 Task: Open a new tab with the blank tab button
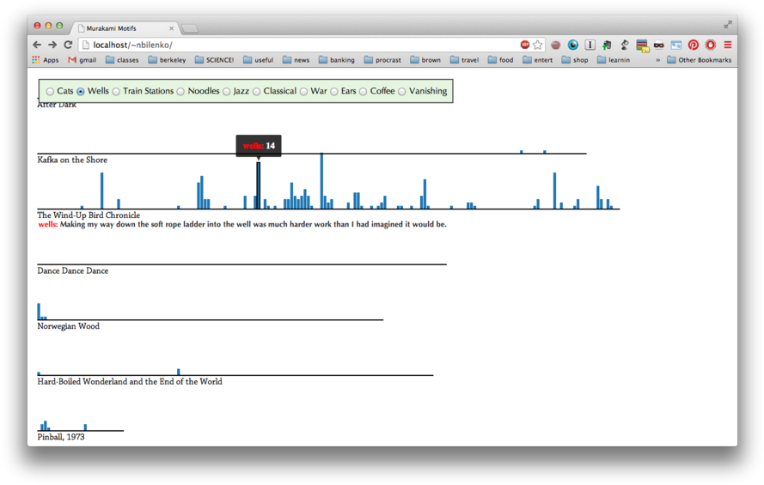(190, 28)
